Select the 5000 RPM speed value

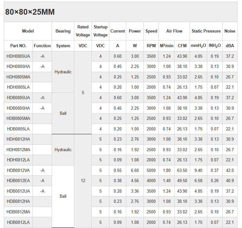[x=151, y=170]
